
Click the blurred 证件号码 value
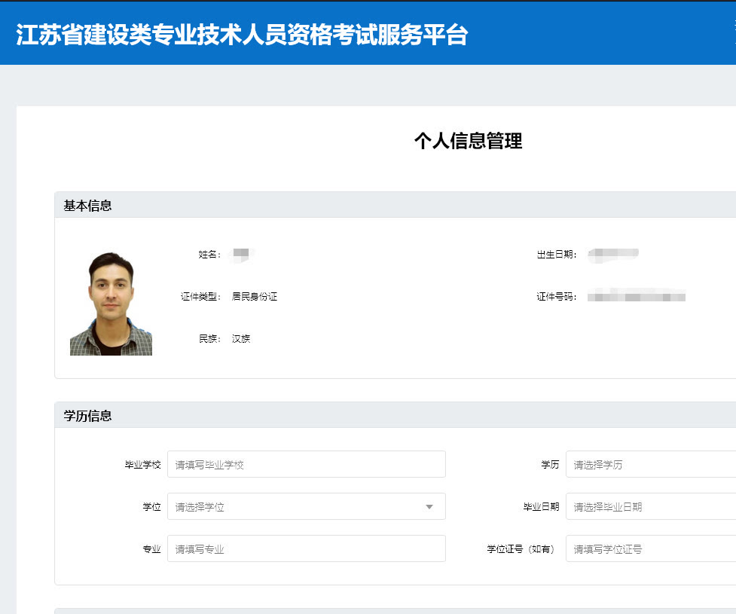click(x=637, y=297)
